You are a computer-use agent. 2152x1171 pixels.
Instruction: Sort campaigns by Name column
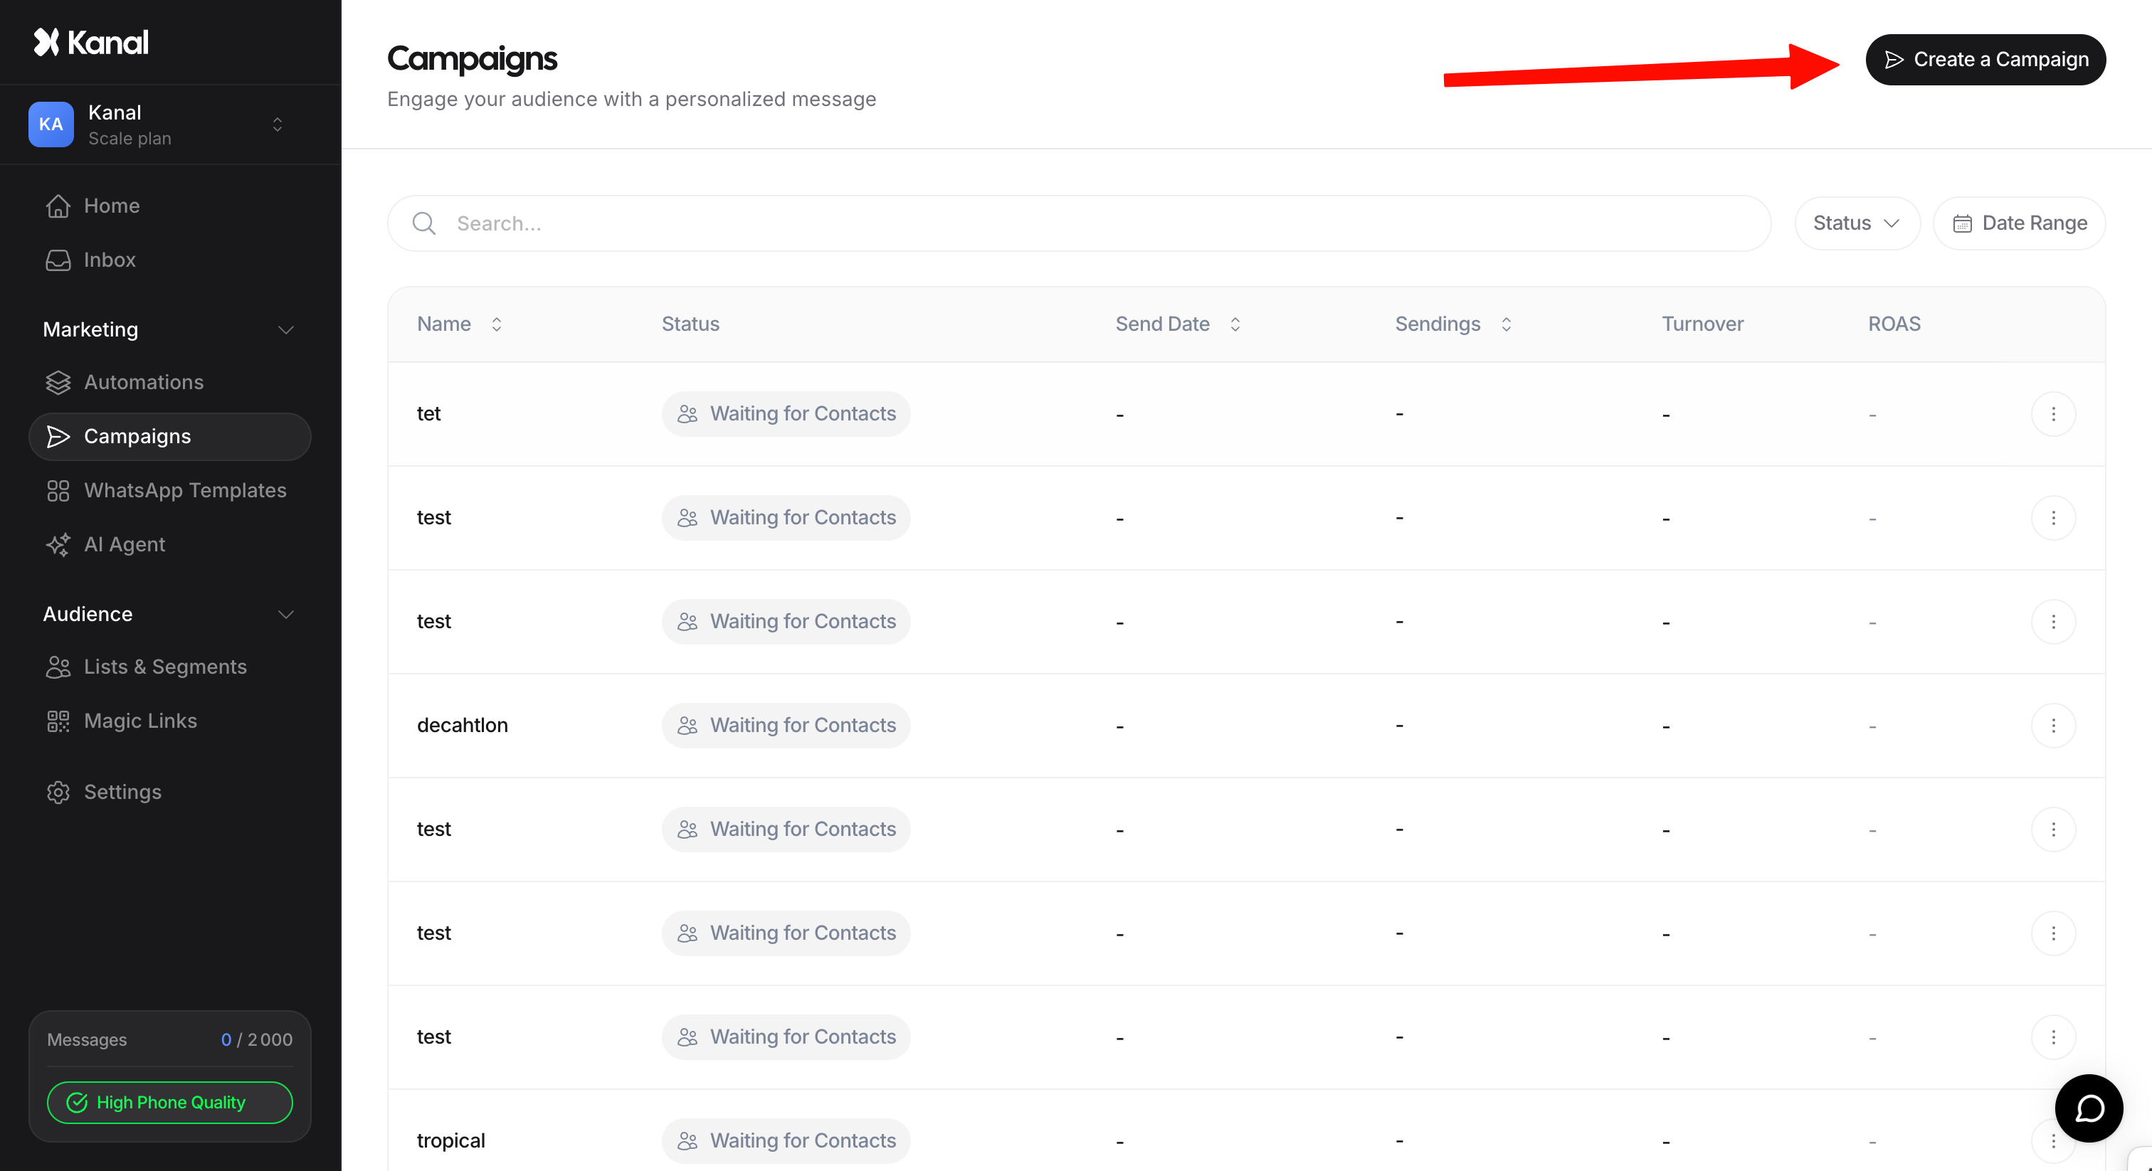point(496,324)
